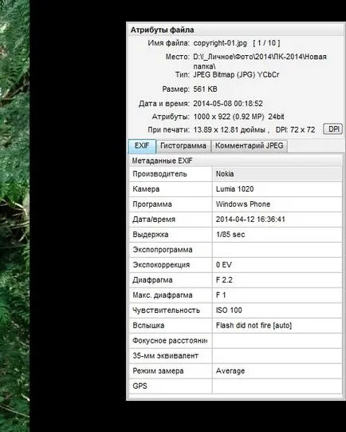346x432 pixels.
Task: Click the DPI: 72 x 72 value
Action: (296, 130)
